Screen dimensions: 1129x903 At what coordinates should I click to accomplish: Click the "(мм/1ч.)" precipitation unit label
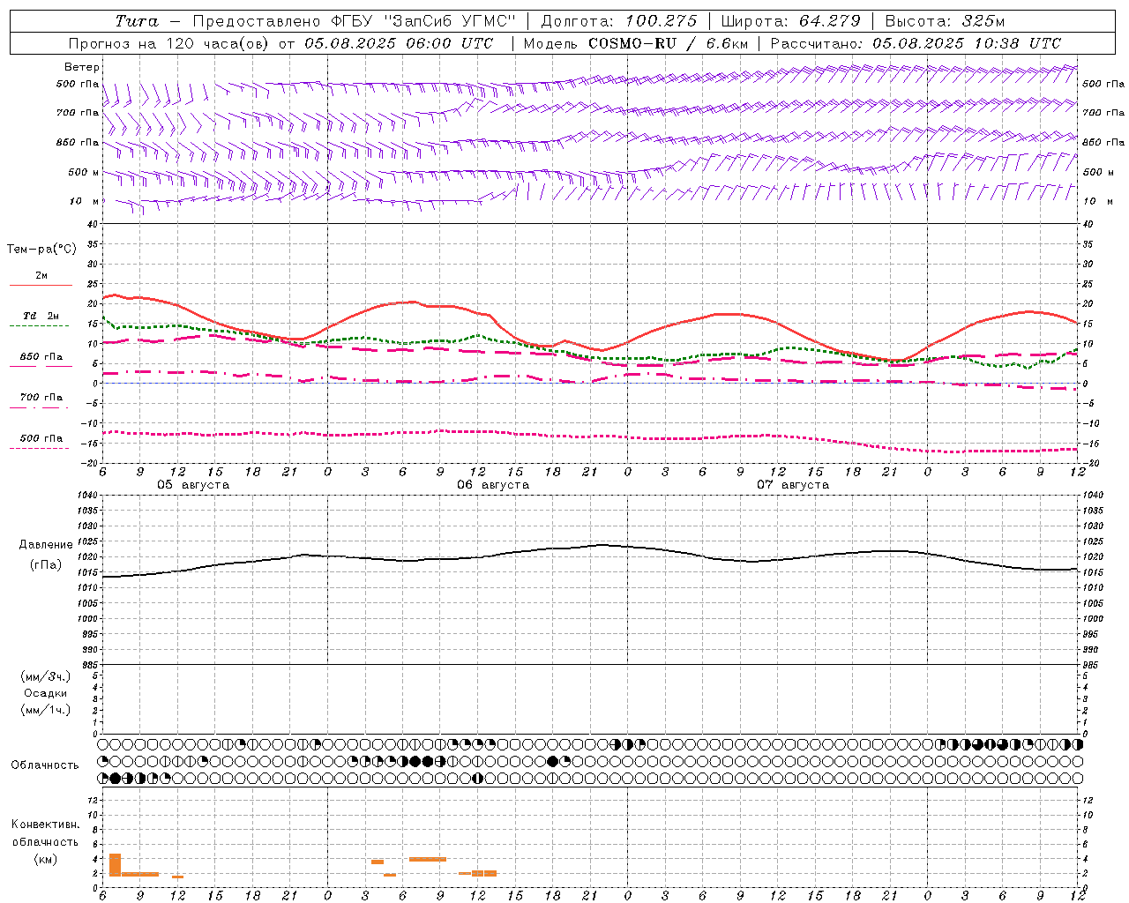click(46, 710)
